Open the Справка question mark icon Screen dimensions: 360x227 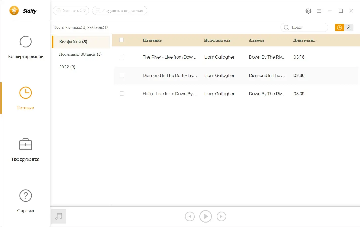(x=26, y=195)
